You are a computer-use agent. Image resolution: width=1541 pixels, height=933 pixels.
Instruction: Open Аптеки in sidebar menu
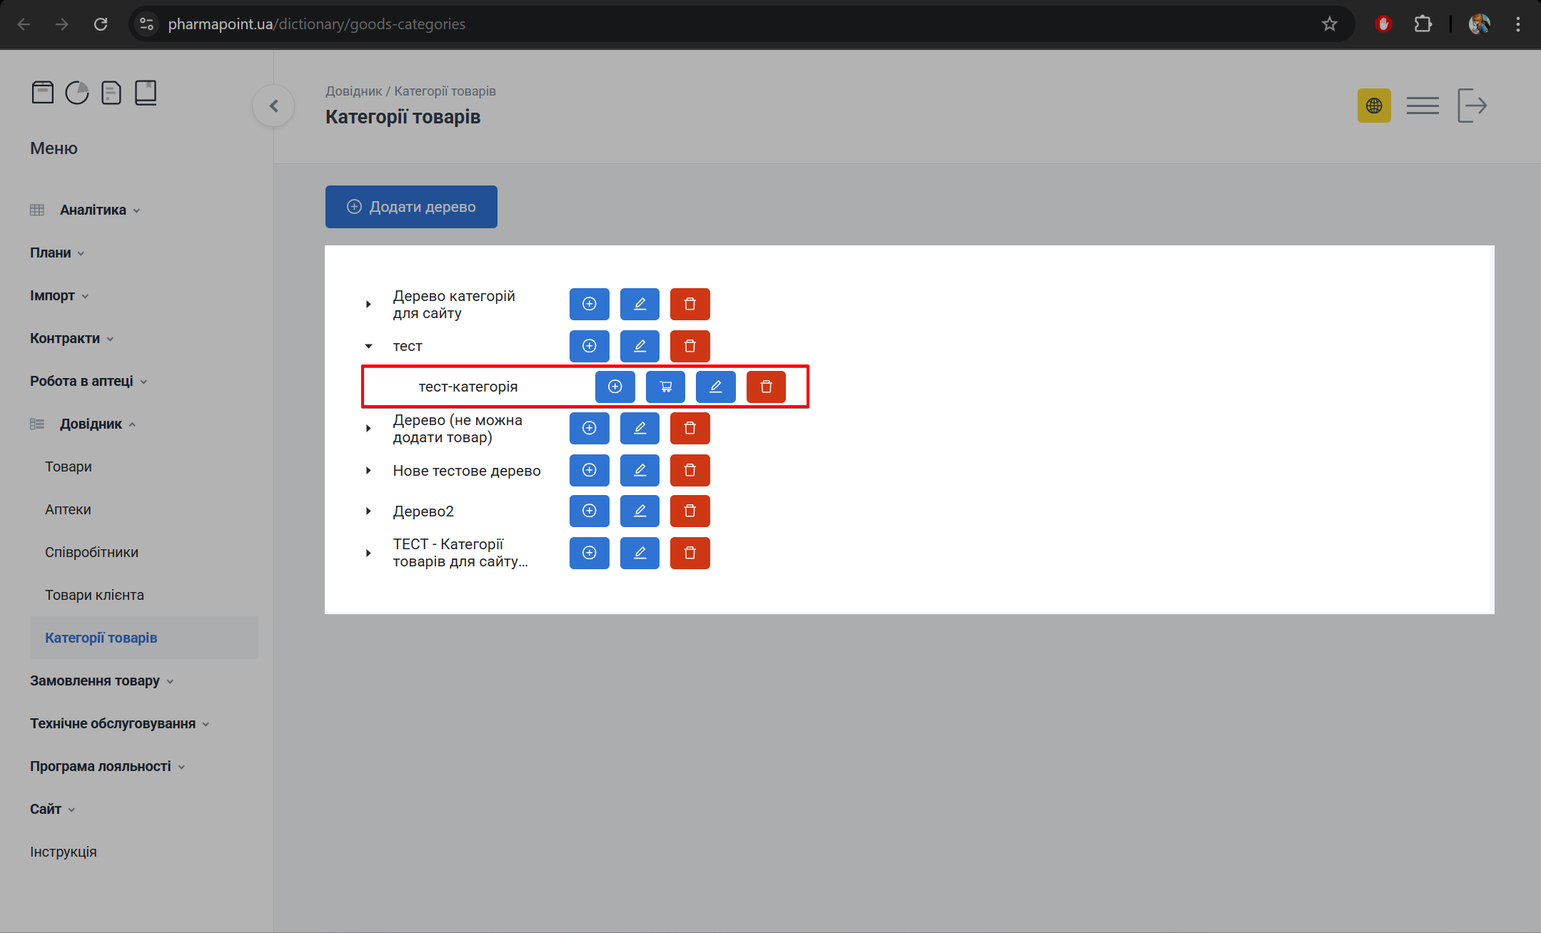coord(68,509)
